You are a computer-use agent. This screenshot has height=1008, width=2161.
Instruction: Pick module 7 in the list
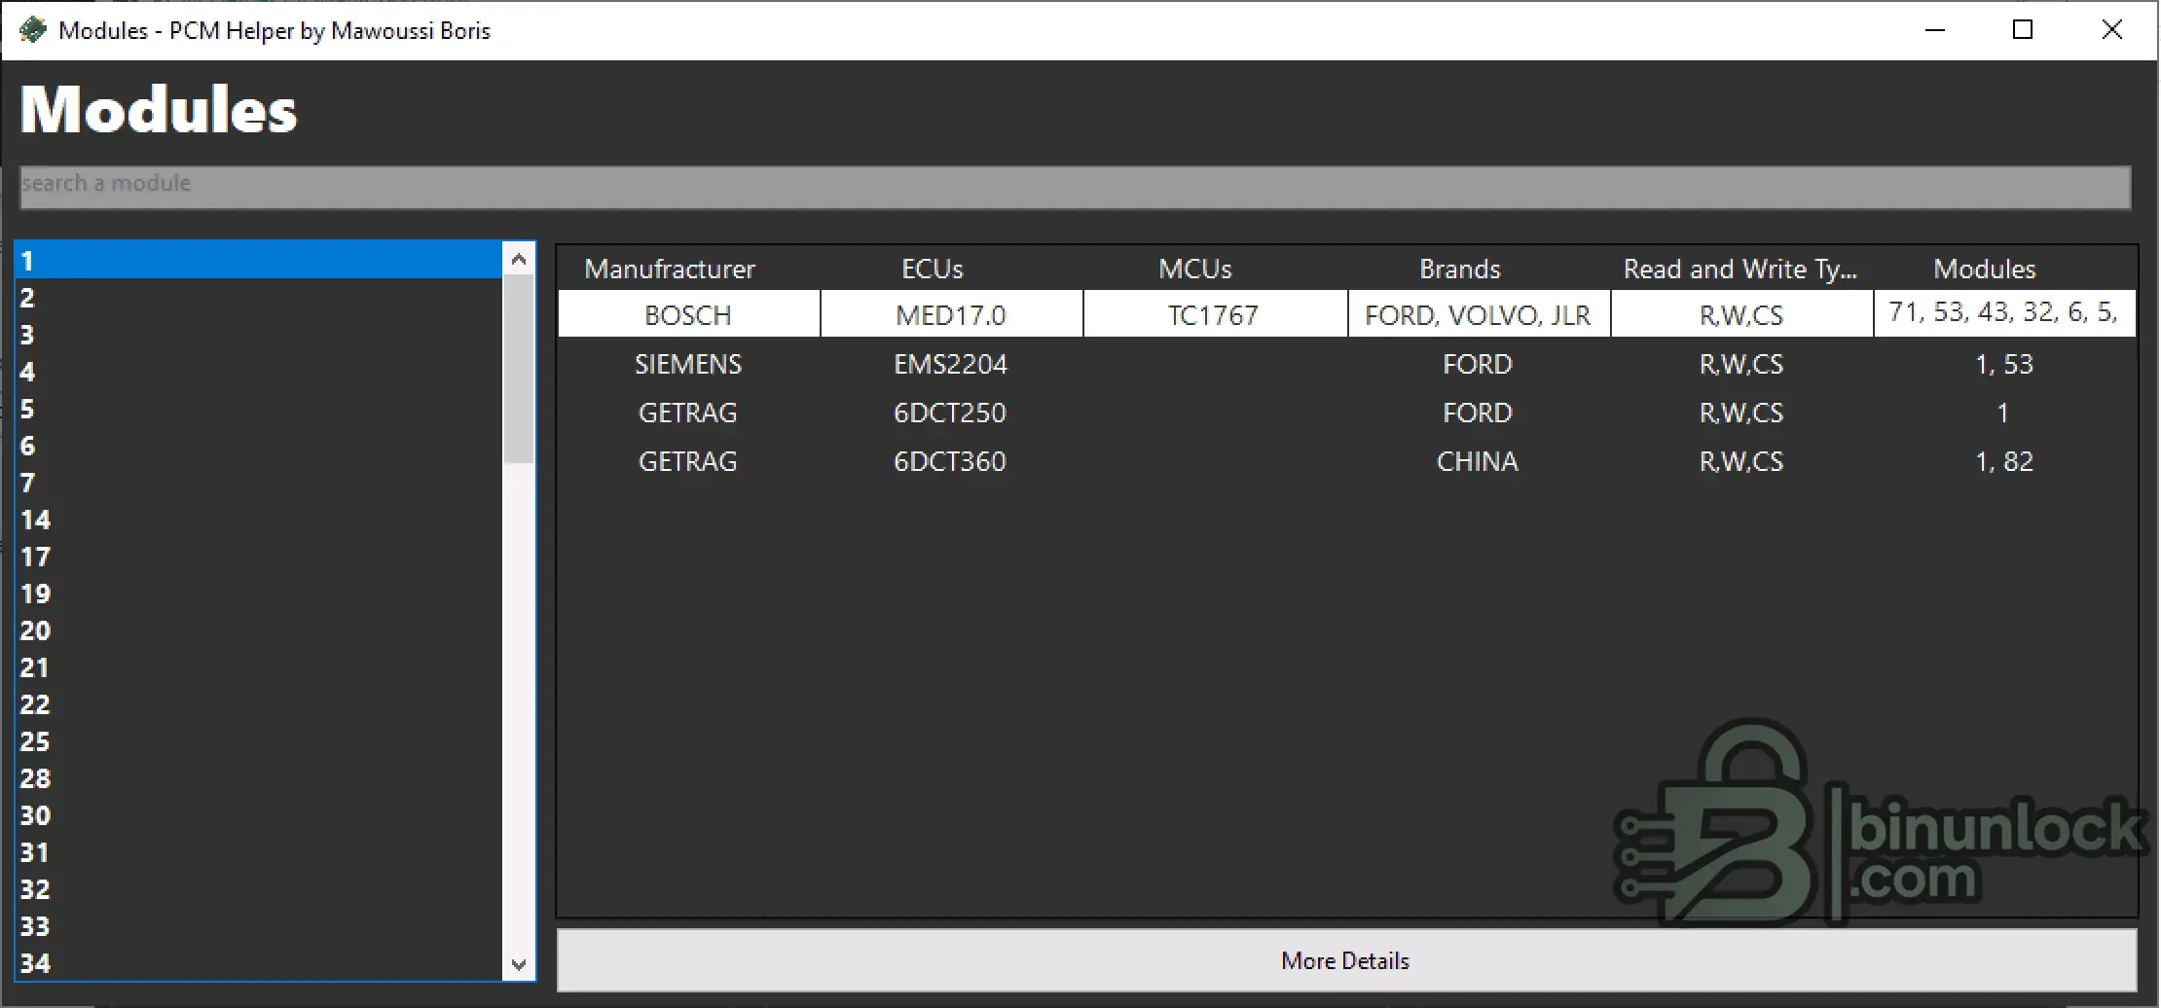(259, 483)
